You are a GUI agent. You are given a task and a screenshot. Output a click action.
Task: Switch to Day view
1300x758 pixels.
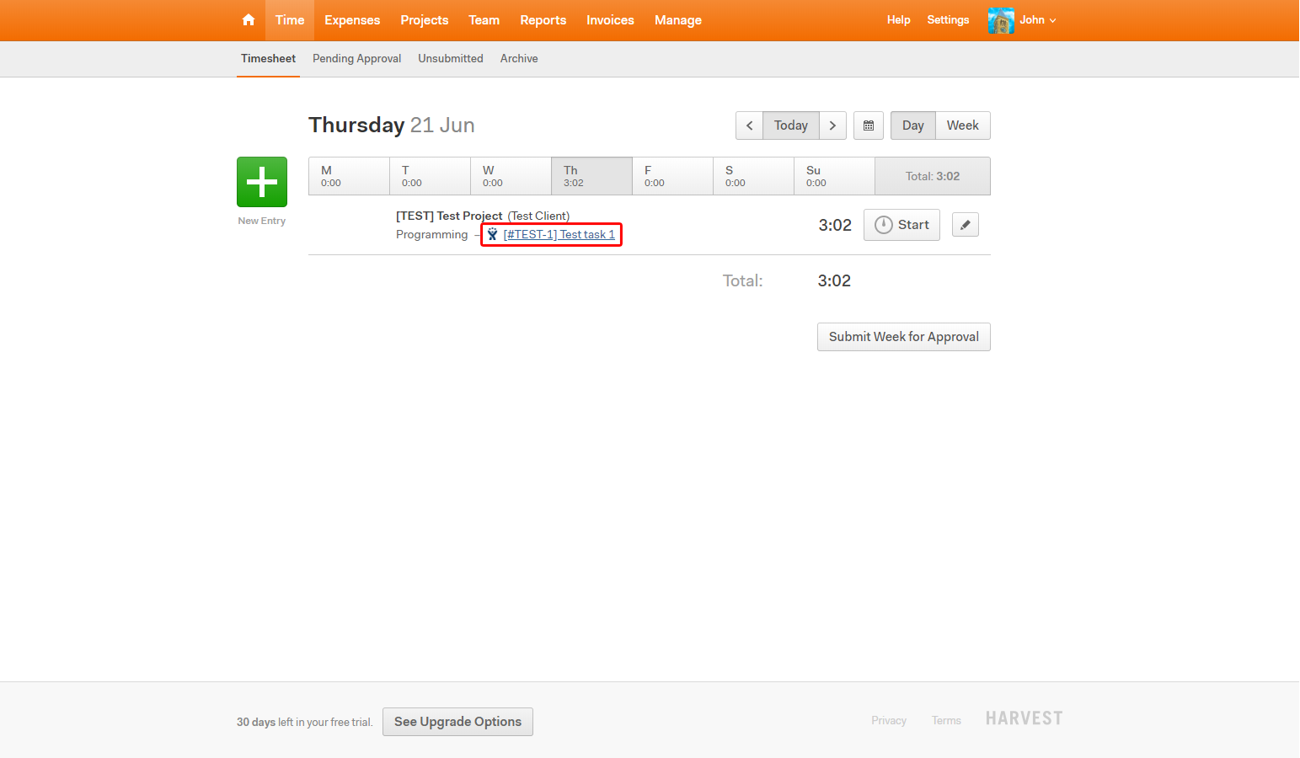coord(913,125)
